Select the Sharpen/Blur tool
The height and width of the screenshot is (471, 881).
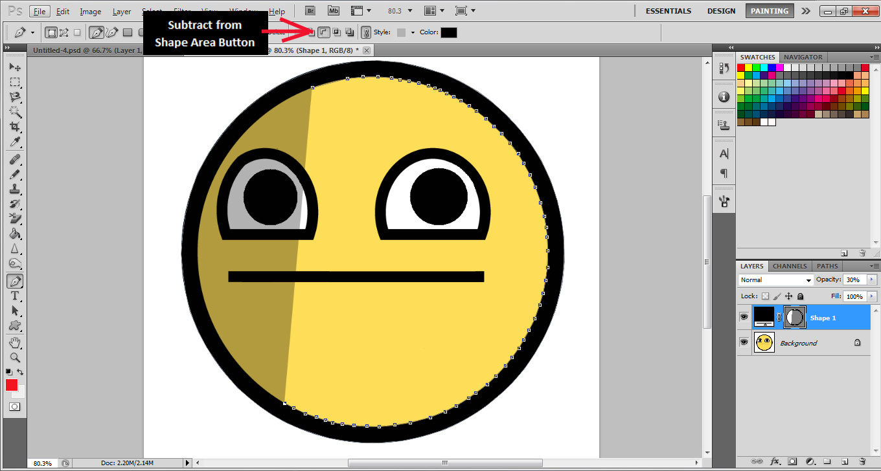click(x=14, y=249)
